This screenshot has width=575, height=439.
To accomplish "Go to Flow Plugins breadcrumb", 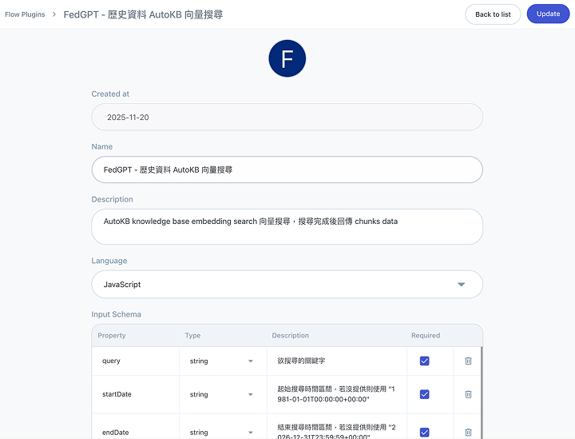I will click(x=25, y=14).
